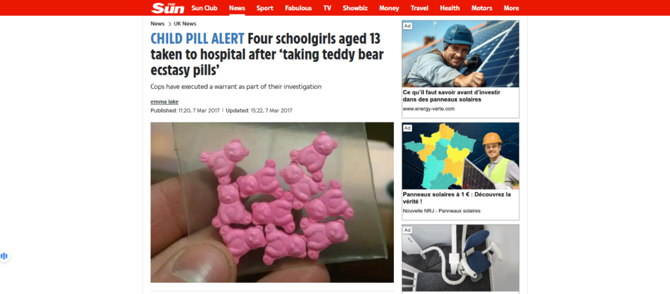Screen dimensions: 670x294
Task: Click the Ad badge on France map ad
Action: pos(408,128)
